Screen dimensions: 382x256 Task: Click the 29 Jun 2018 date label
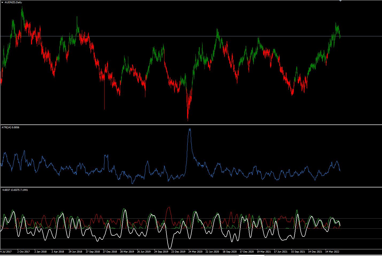pyautogui.click(x=75, y=251)
